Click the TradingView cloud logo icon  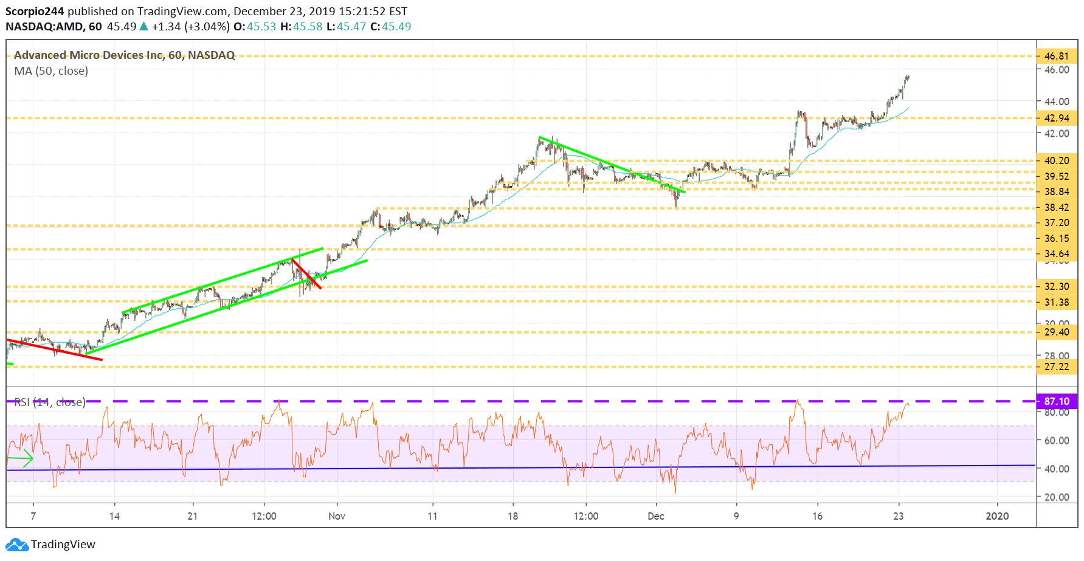(17, 545)
